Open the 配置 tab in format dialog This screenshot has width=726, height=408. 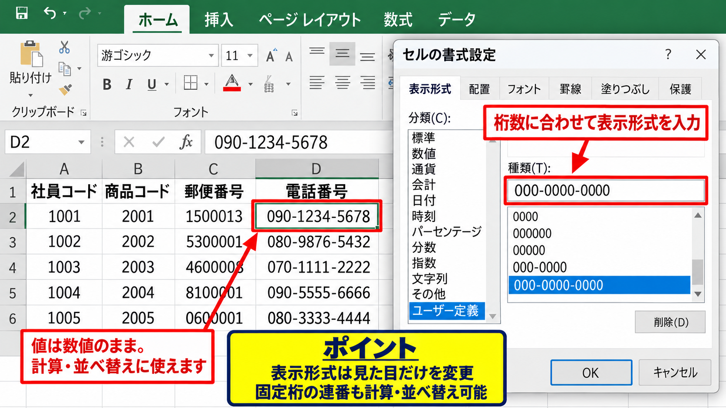(x=479, y=89)
